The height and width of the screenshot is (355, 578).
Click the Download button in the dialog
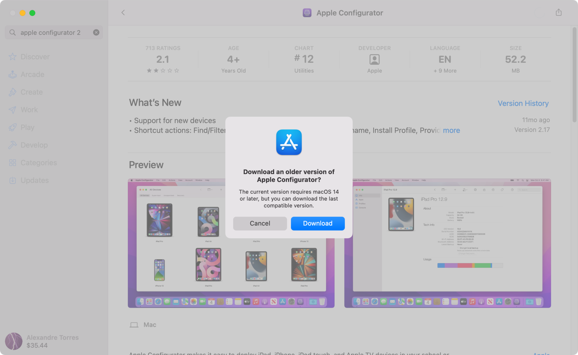point(318,223)
